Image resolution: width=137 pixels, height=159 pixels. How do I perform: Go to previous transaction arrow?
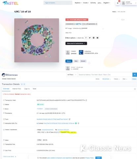[x=22, y=84]
